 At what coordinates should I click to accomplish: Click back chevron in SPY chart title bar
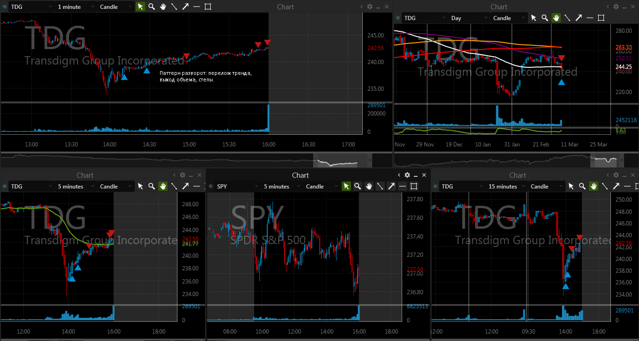pos(399,175)
